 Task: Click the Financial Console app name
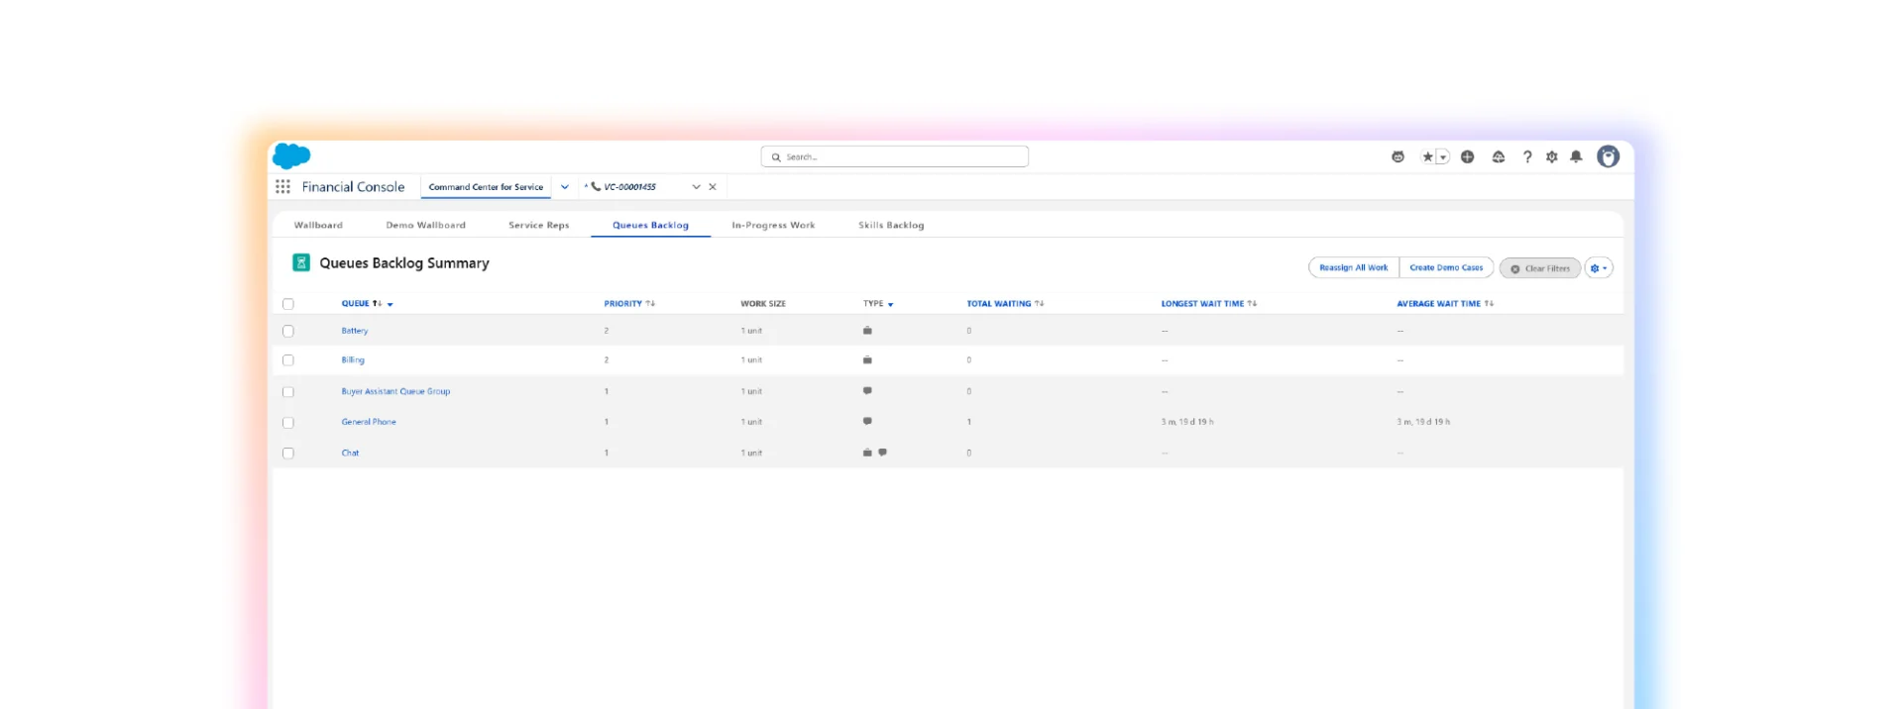coord(353,186)
